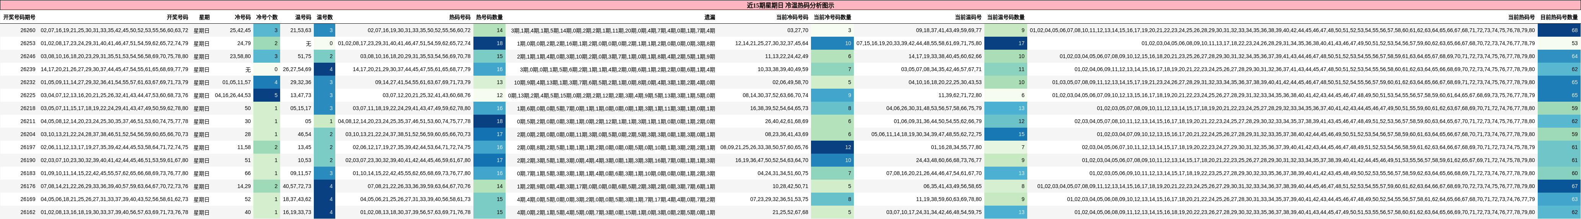Click last-column value 67 in row 26176
1581x219 pixels.
pos(1559,187)
